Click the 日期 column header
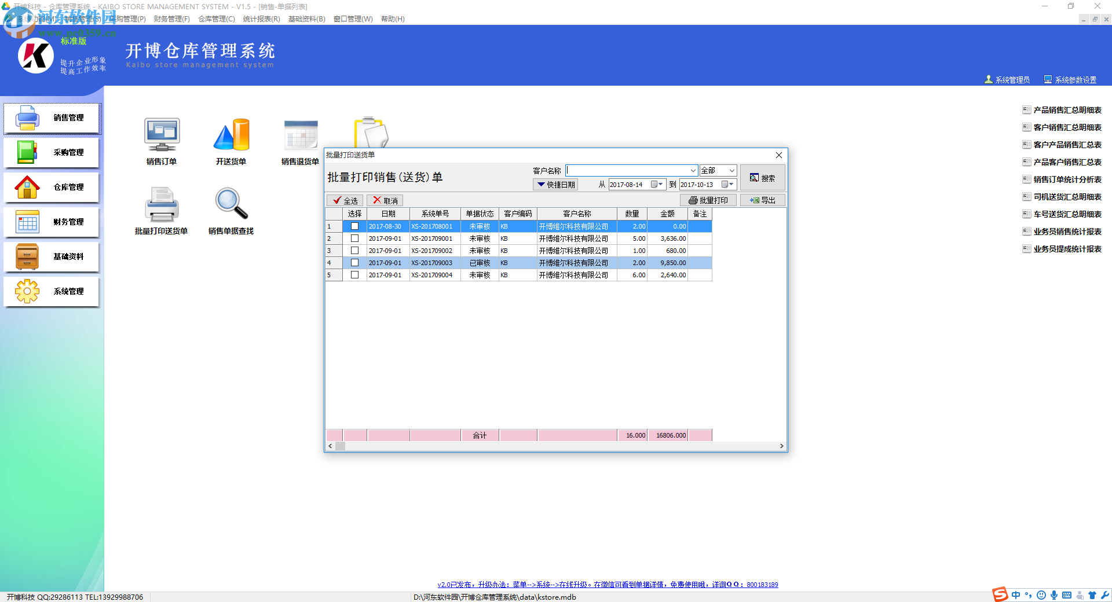The width and height of the screenshot is (1112, 602). 388,214
